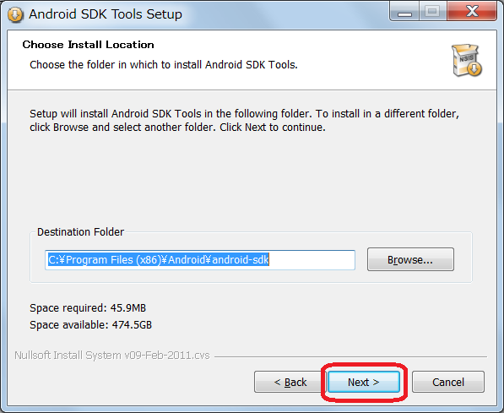Screen dimensions: 504x413
Task: Click the NSIS box icon in the header
Action: tap(467, 60)
